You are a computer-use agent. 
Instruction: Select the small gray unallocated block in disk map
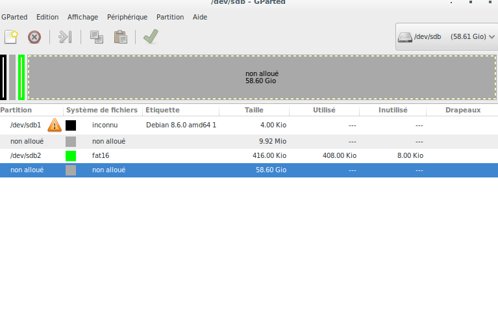12,77
